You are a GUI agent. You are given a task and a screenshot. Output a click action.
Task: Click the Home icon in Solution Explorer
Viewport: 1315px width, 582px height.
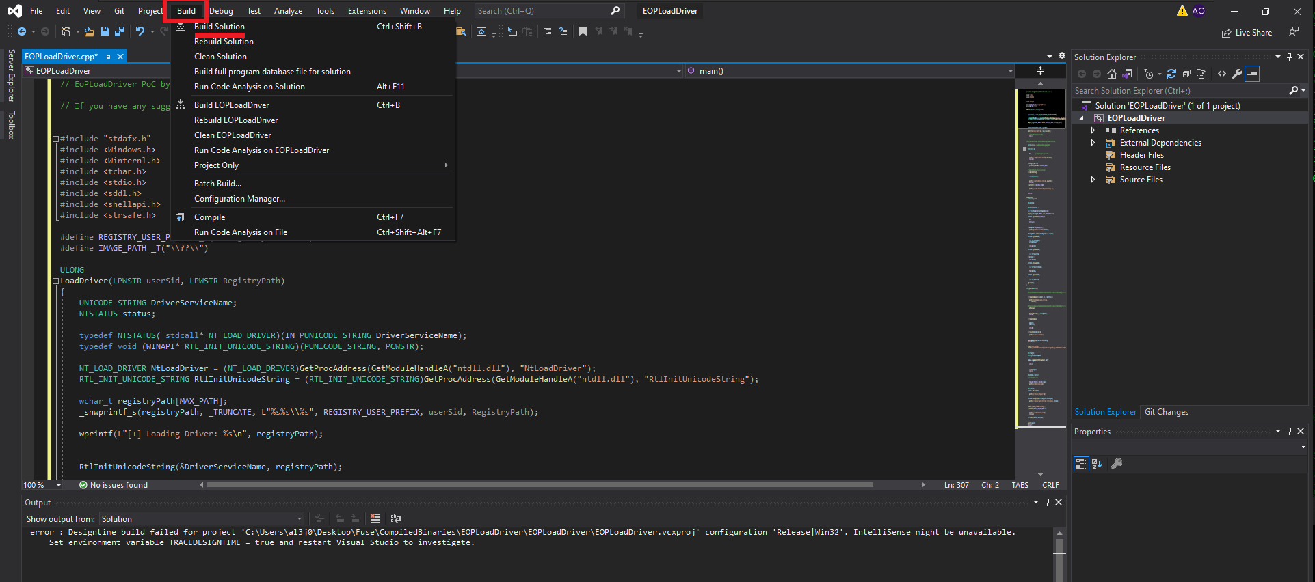tap(1112, 74)
